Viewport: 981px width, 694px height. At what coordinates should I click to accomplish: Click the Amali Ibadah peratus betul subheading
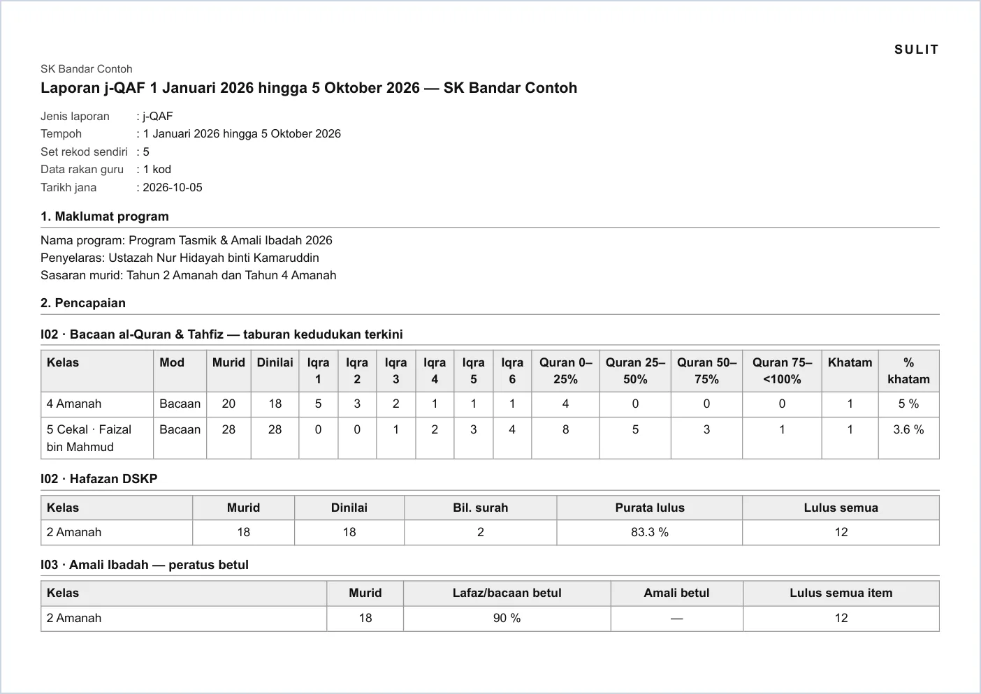[145, 565]
